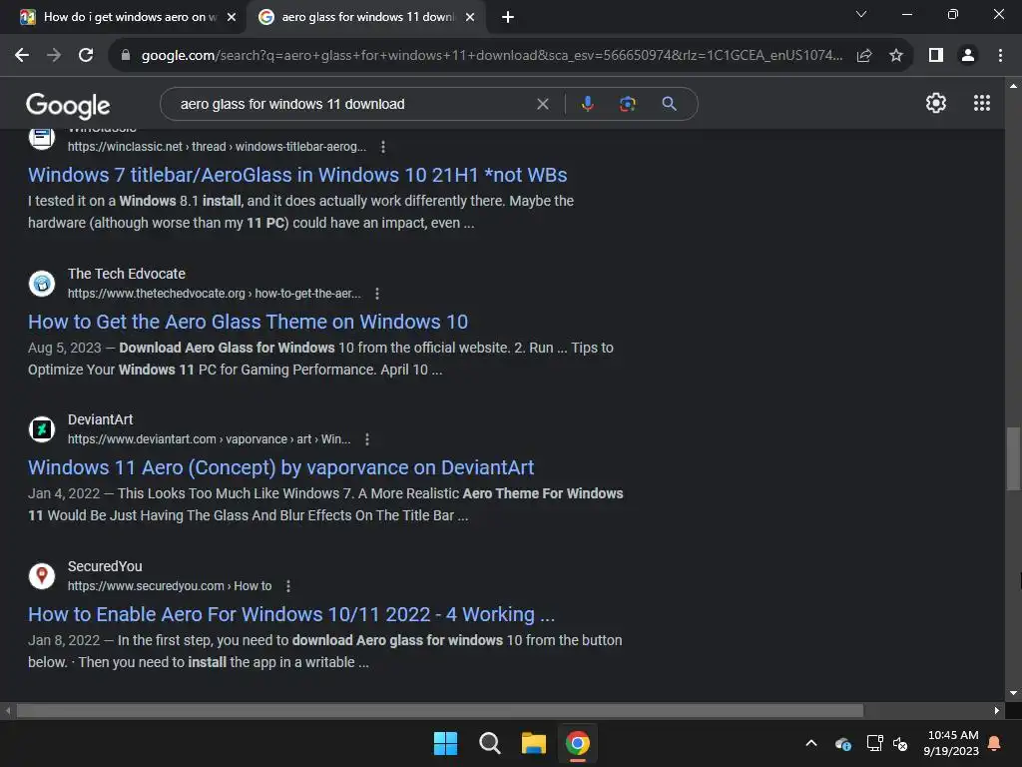The height and width of the screenshot is (767, 1022).
Task: Open 'How to Get the Aero Glass Theme on Windows 10'
Action: coord(248,322)
